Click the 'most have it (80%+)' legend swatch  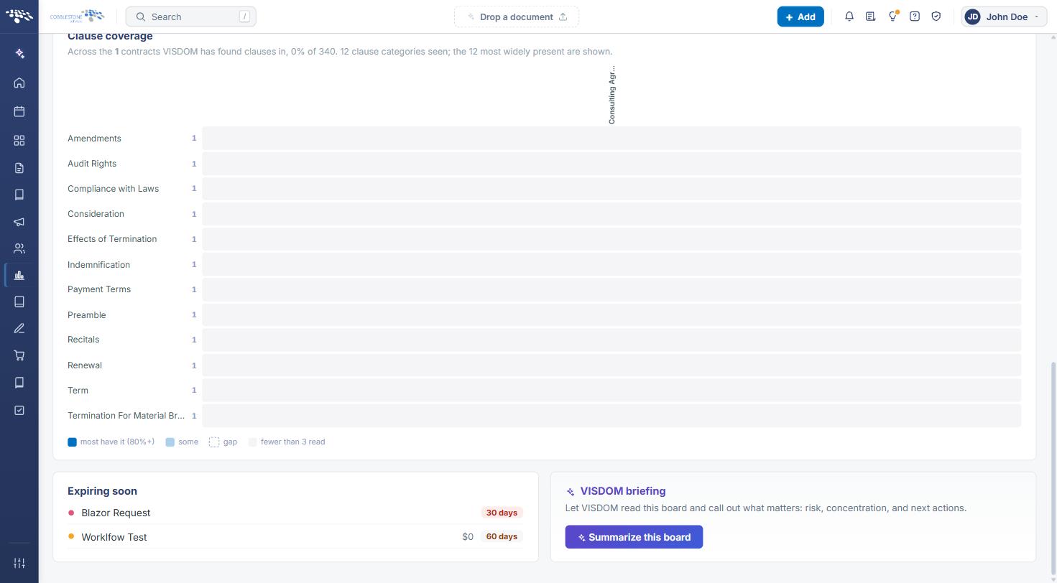click(72, 442)
